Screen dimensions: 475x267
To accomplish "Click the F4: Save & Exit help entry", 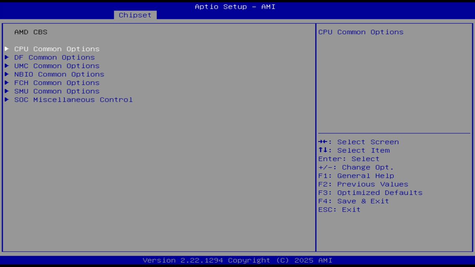I will (353, 201).
